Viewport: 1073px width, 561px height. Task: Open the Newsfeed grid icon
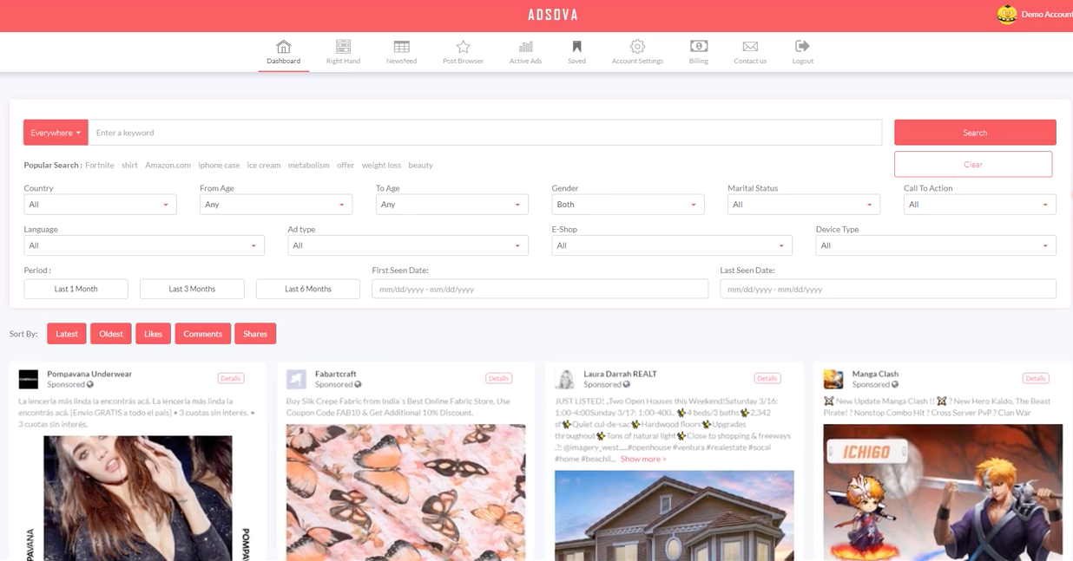coord(401,46)
